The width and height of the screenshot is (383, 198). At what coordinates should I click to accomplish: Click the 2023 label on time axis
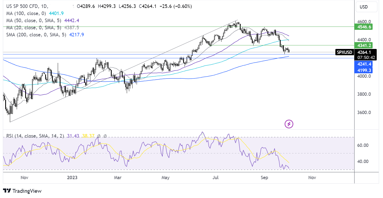[72, 177]
